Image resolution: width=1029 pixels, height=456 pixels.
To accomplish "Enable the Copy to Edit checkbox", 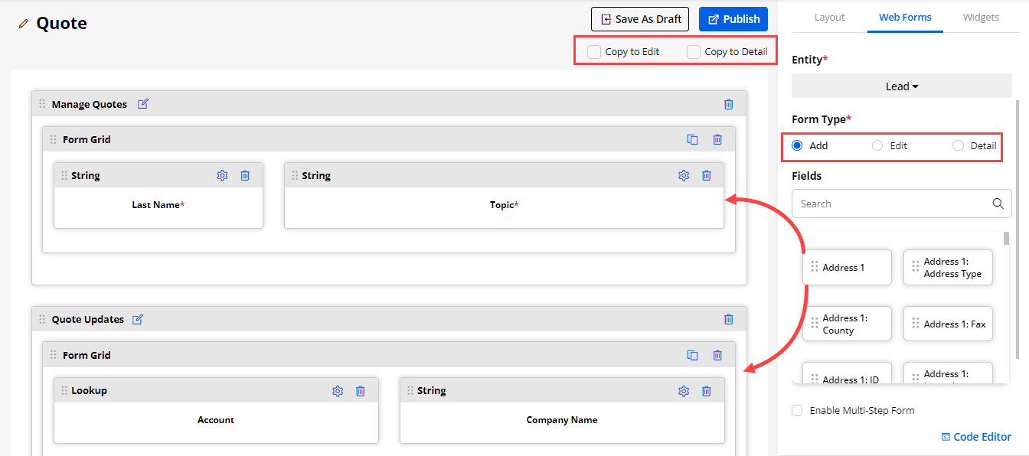I will (594, 52).
